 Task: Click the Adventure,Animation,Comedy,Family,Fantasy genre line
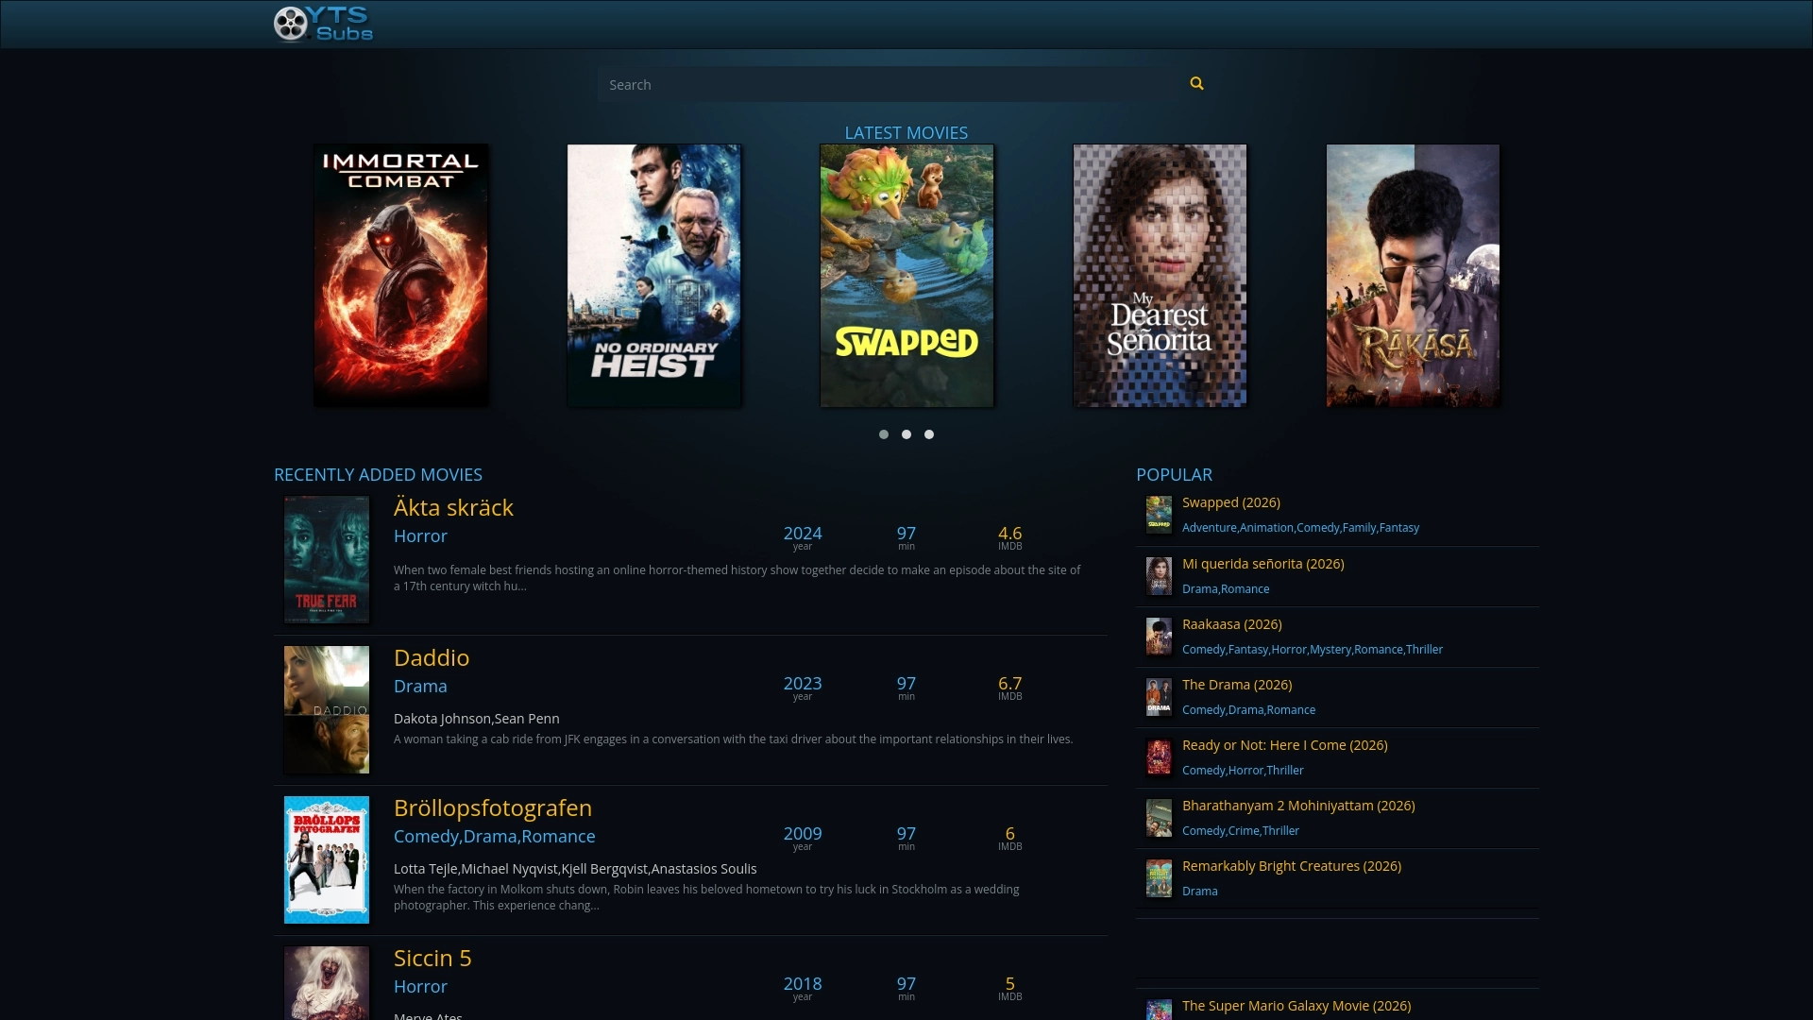coord(1300,528)
